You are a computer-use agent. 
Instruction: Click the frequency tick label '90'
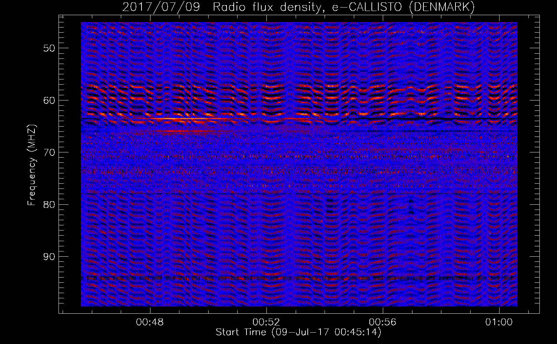[x=49, y=257]
